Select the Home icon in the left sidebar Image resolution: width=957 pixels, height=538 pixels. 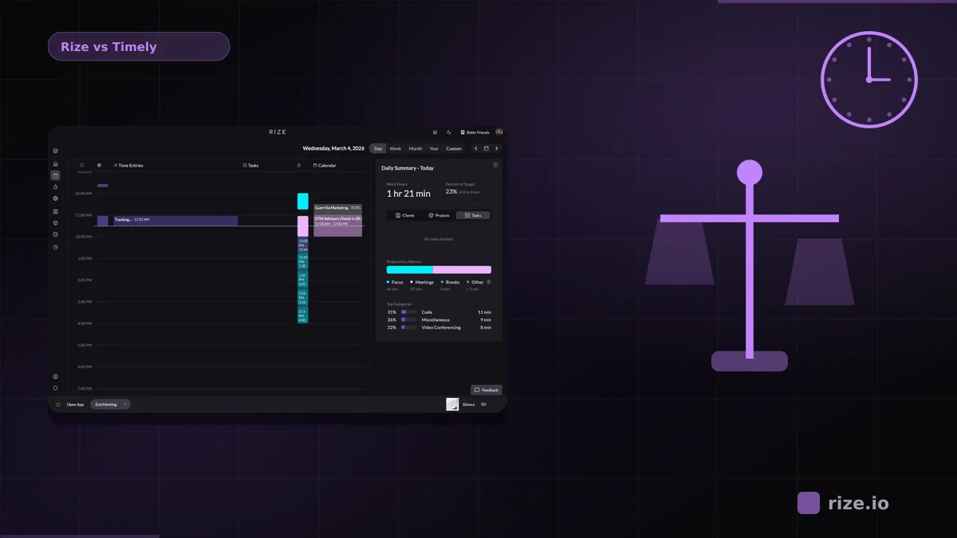[x=55, y=162]
